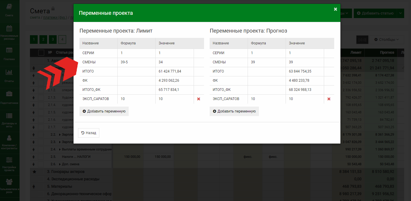This screenshot has height=201, width=411.
Task: Click the star icon beside Гонорары актеров
Action: [x=34, y=172]
